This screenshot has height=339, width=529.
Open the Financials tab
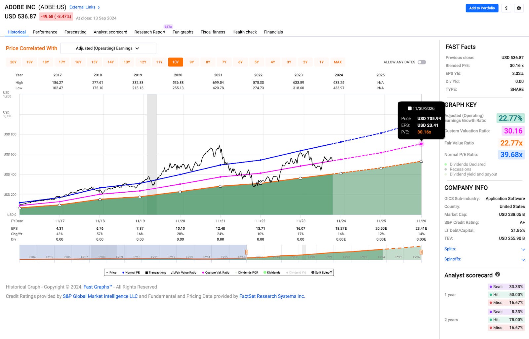(273, 32)
